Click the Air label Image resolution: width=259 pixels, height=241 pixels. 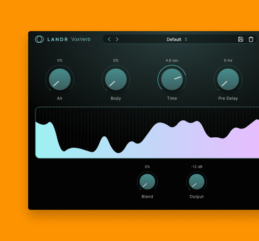(x=60, y=98)
